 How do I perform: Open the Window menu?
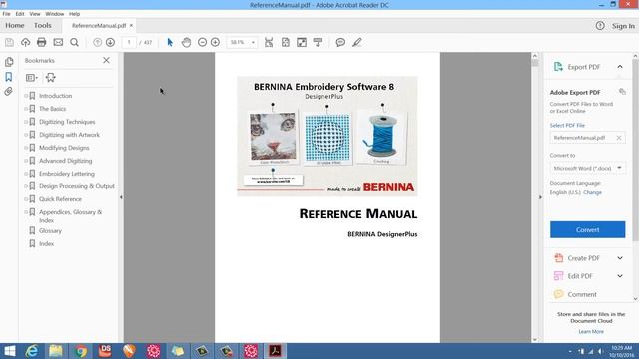coord(54,14)
